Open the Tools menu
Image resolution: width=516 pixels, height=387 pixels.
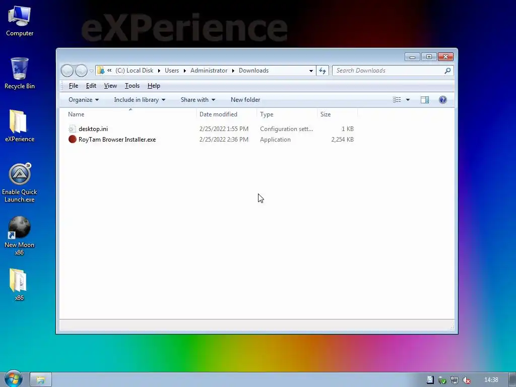click(x=132, y=86)
